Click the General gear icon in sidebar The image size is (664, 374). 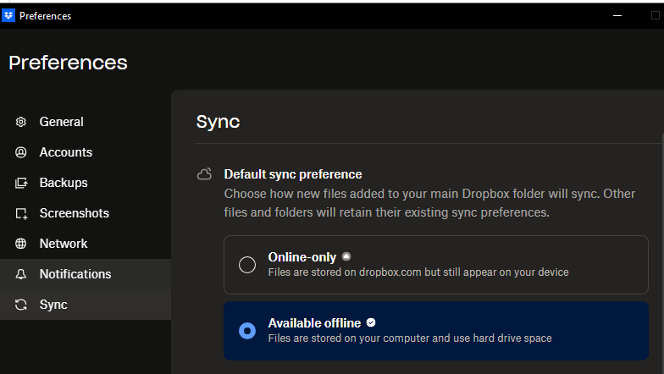tap(21, 122)
